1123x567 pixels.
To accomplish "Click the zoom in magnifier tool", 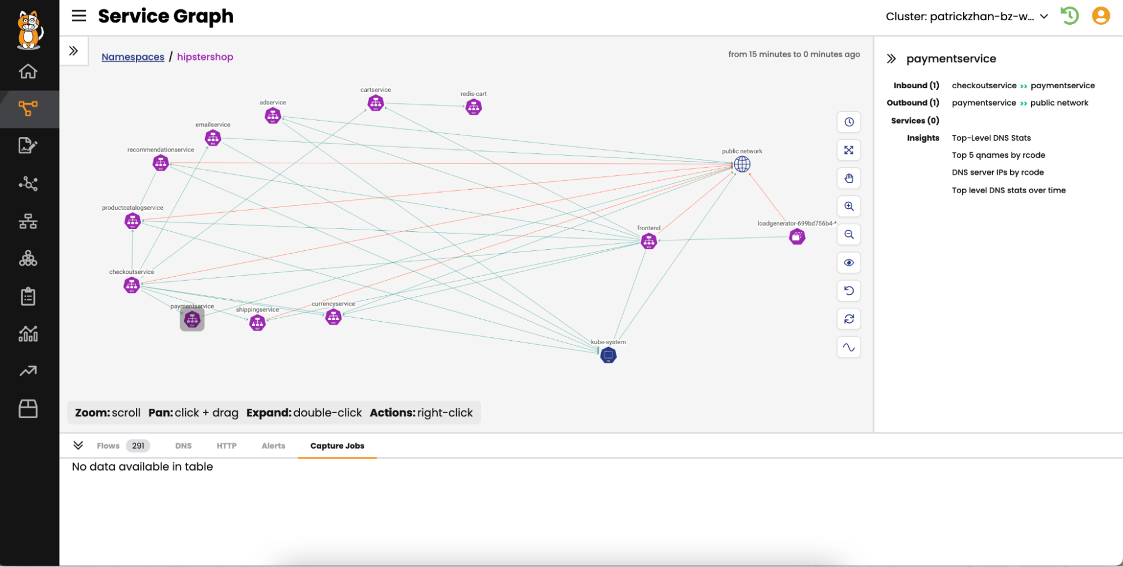I will [849, 207].
